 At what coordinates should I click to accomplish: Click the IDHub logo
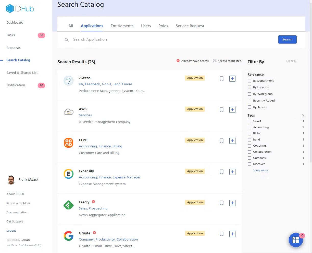pyautogui.click(x=20, y=9)
